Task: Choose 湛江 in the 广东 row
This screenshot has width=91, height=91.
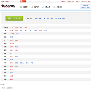Action: click(x=31, y=31)
